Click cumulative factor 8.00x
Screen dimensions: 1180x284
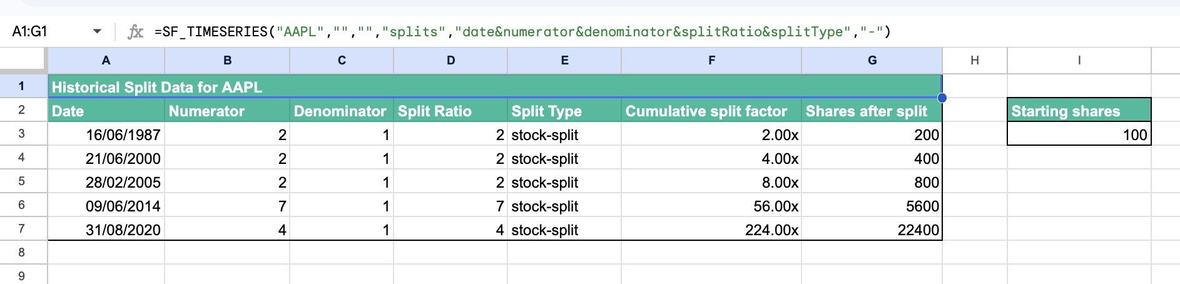click(x=711, y=182)
